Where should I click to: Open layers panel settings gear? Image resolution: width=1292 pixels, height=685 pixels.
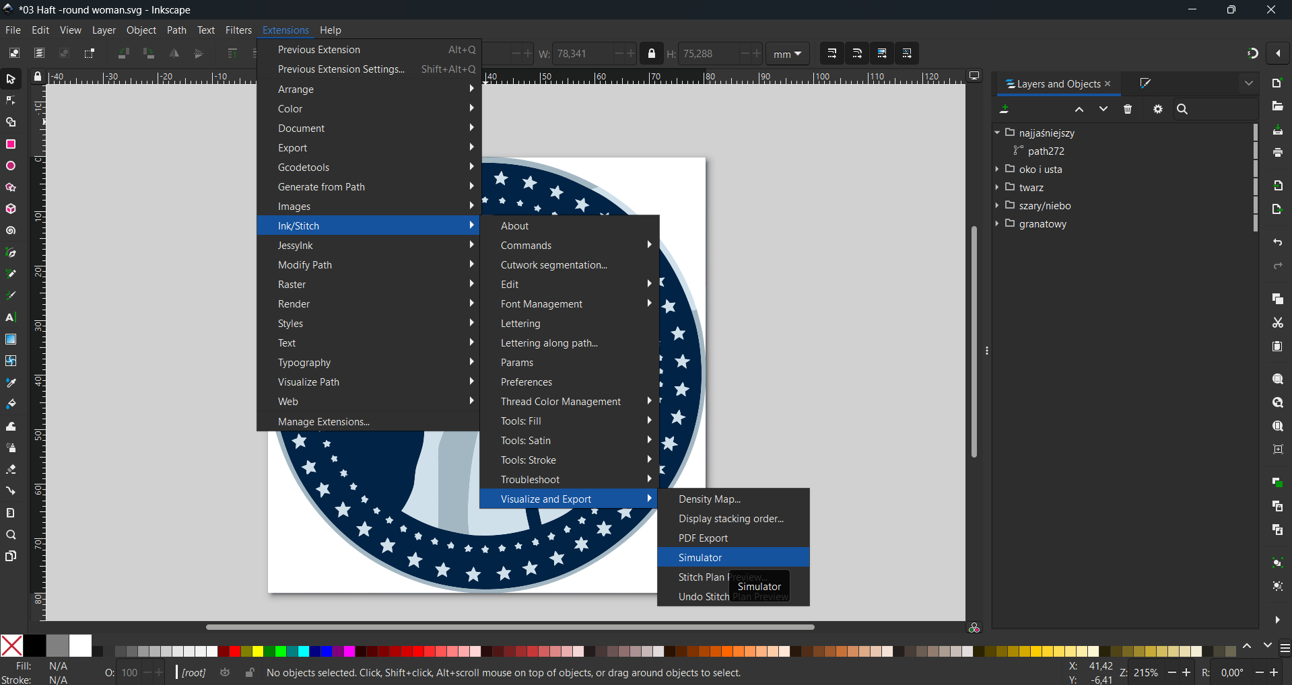pyautogui.click(x=1158, y=109)
